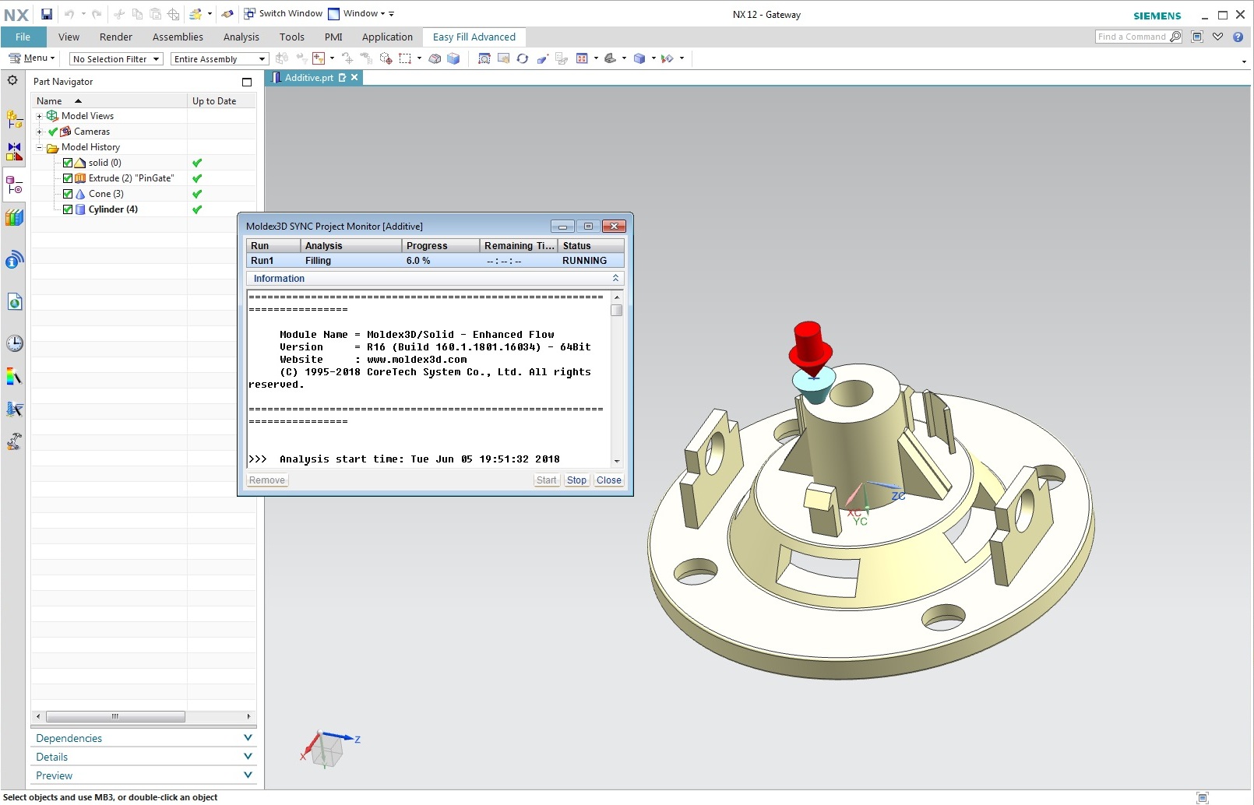Open the Touch Mode icon

(x=227, y=14)
